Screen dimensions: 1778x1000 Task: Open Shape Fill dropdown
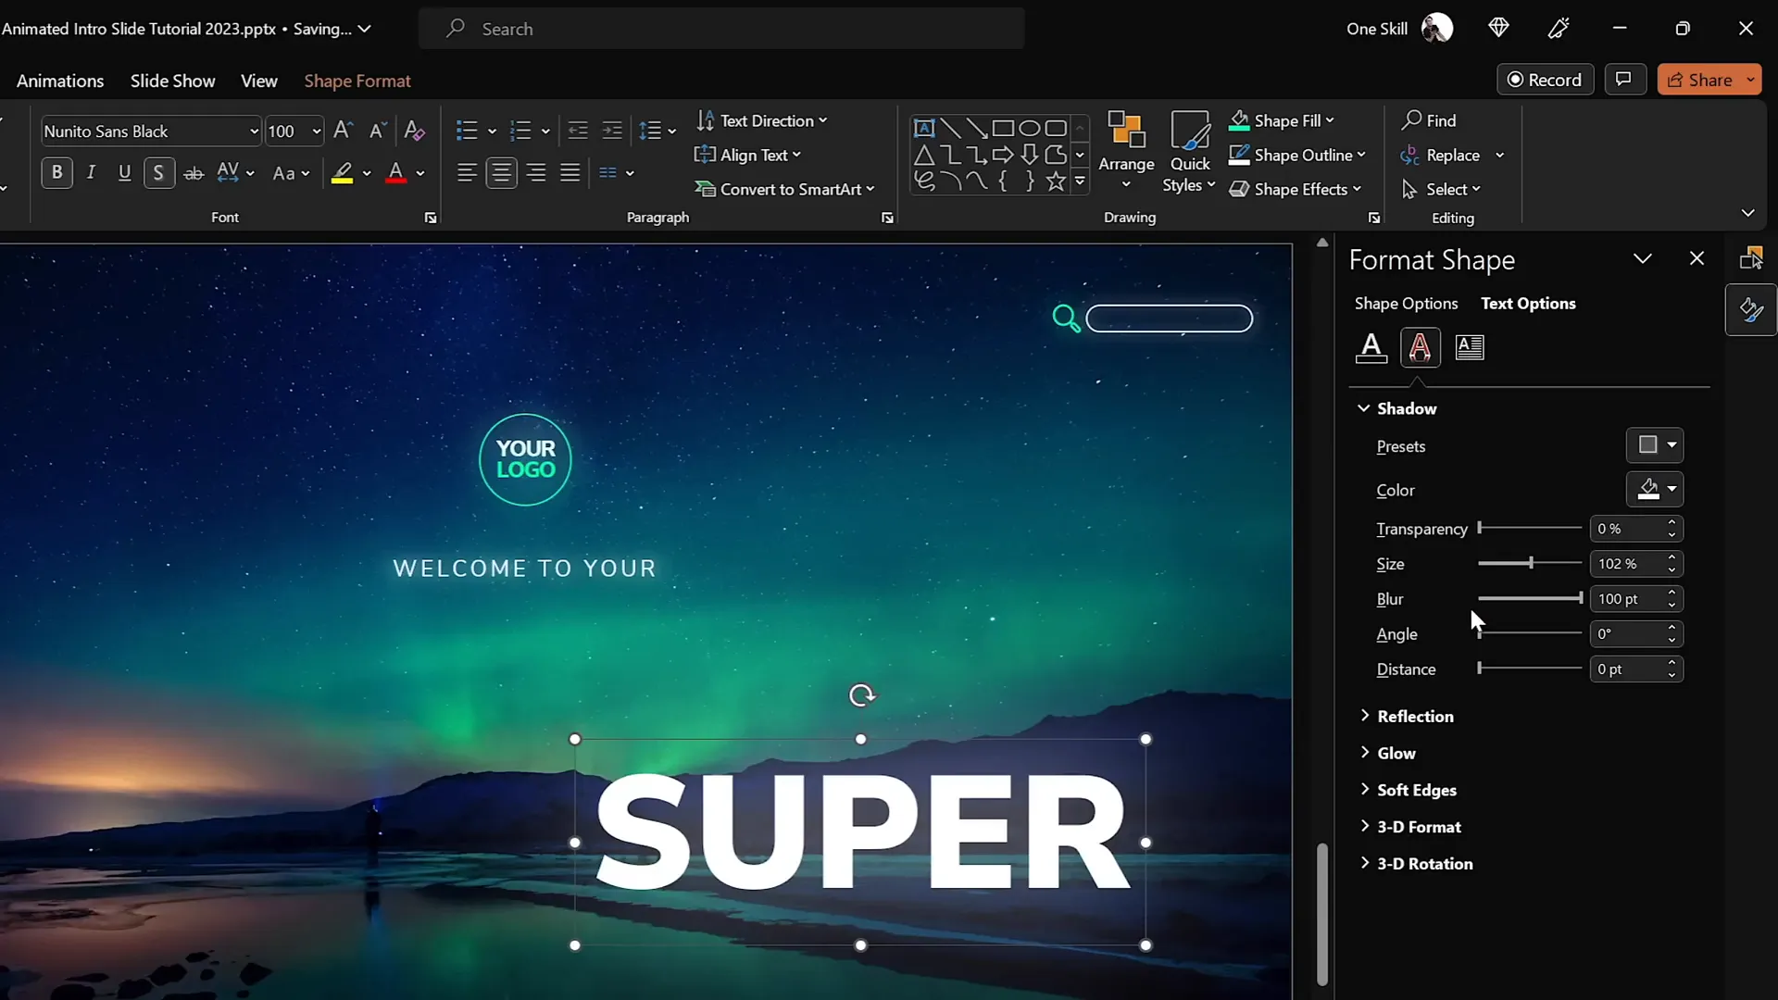point(1282,120)
